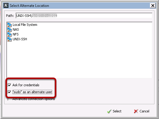This screenshot has width=159, height=119.
Task: Click inside the Path text field
Action: tap(84, 16)
